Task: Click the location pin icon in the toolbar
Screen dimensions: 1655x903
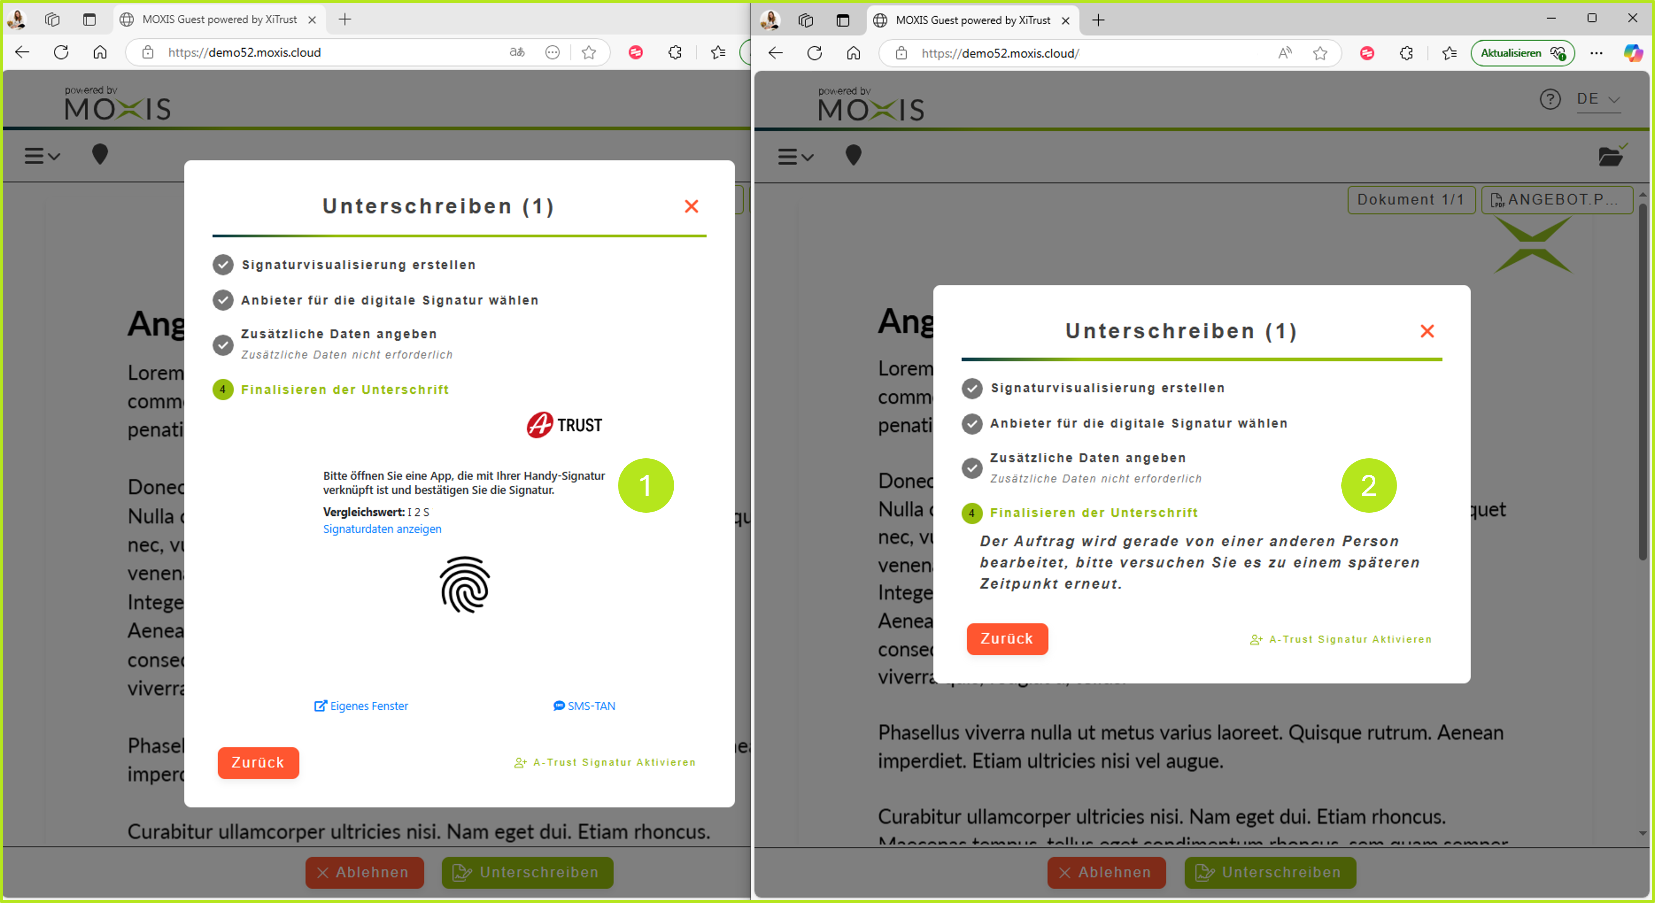Action: [101, 155]
